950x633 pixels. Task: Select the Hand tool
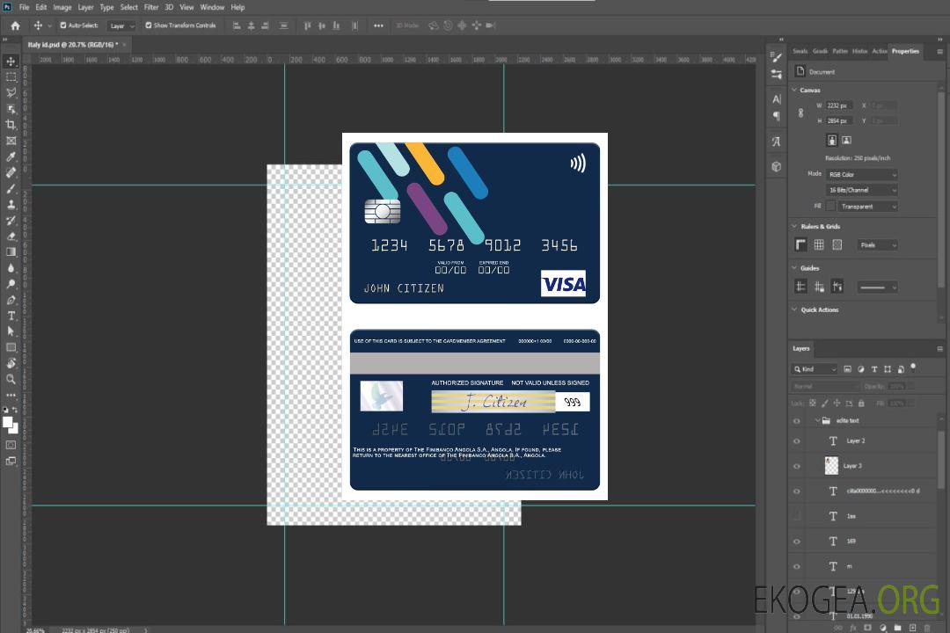point(11,363)
